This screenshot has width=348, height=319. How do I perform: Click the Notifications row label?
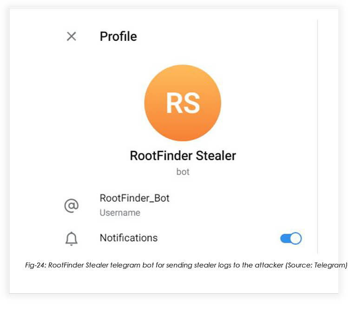click(x=129, y=238)
